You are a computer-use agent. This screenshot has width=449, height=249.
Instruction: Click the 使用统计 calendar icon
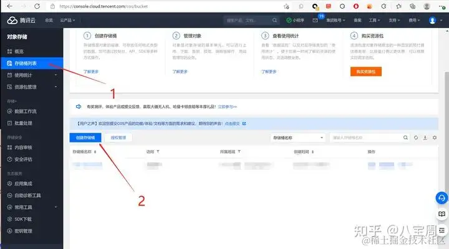point(9,75)
